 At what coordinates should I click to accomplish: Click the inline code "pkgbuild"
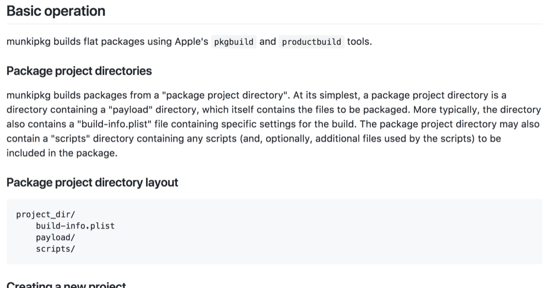click(234, 42)
